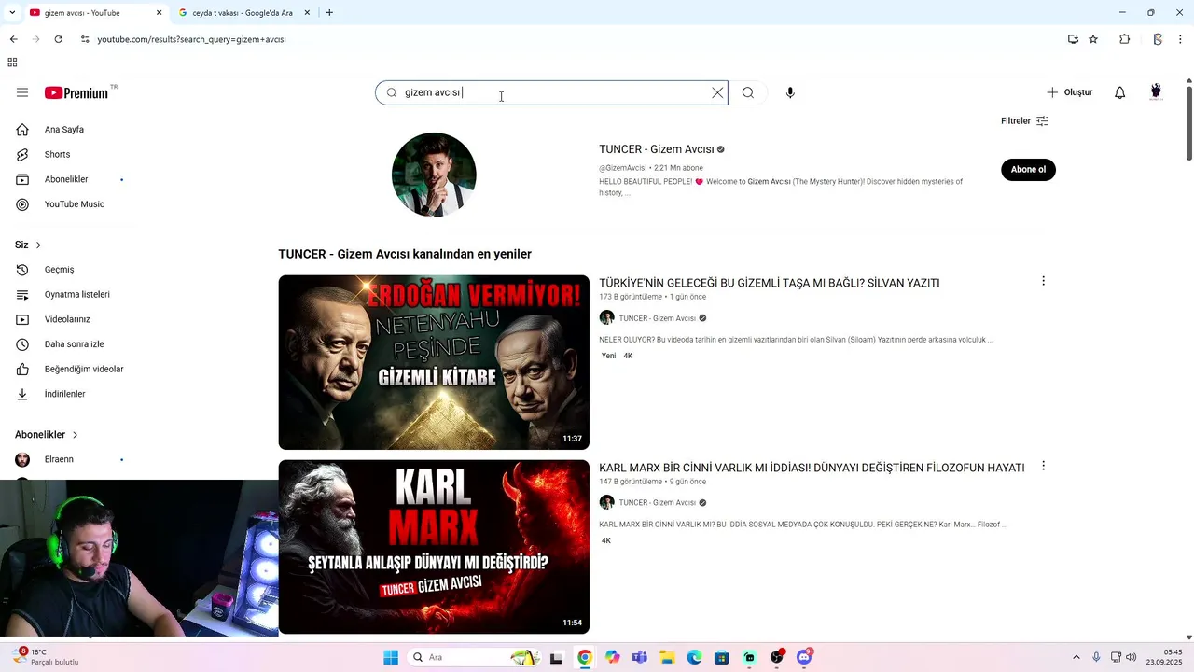Open Microsoft Store from the taskbar
Image resolution: width=1194 pixels, height=672 pixels.
click(x=721, y=657)
